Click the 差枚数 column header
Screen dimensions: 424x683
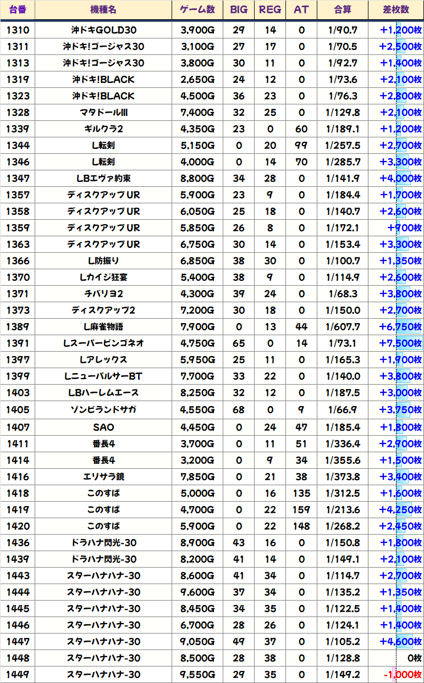[396, 10]
